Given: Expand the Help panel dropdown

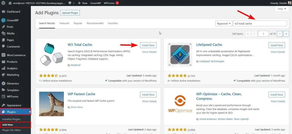Looking at the screenshot, I should coord(282,9).
